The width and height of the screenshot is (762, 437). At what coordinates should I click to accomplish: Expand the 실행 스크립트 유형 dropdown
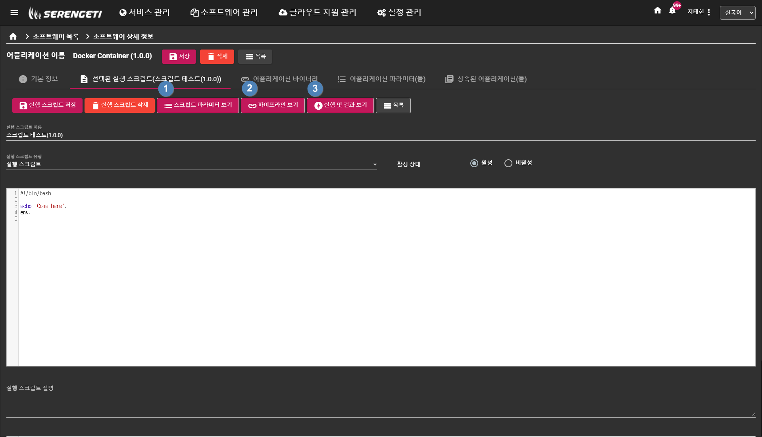(192, 164)
